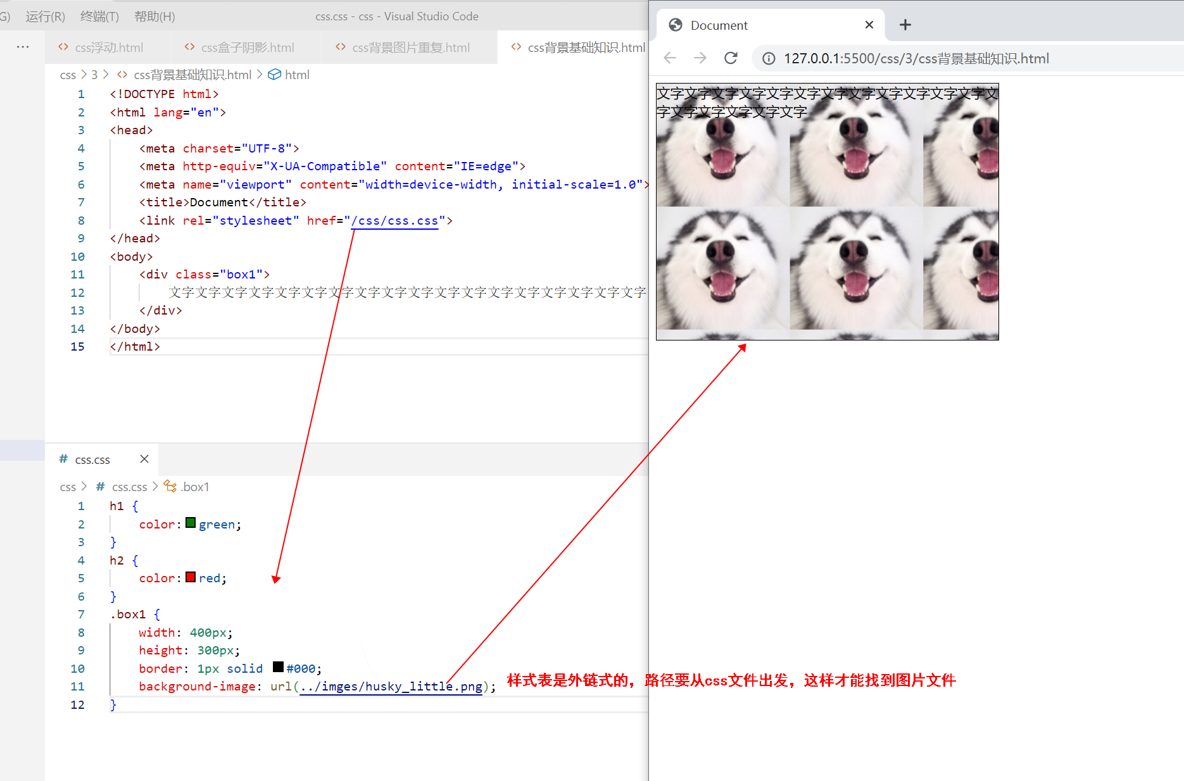1184x781 pixels.
Task: Click line number 11 in css.css editor
Action: [x=77, y=687]
